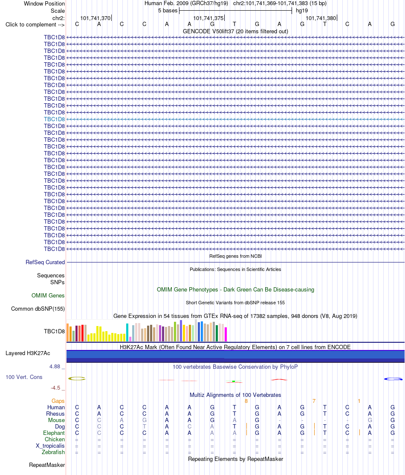Click the SNPs publications track label

coord(58,283)
